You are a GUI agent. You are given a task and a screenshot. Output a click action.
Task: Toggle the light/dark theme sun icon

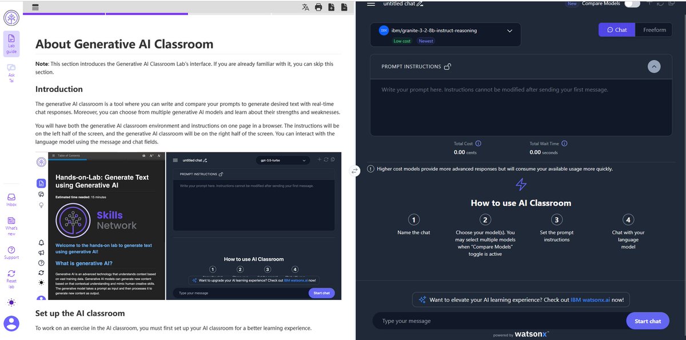(11, 302)
